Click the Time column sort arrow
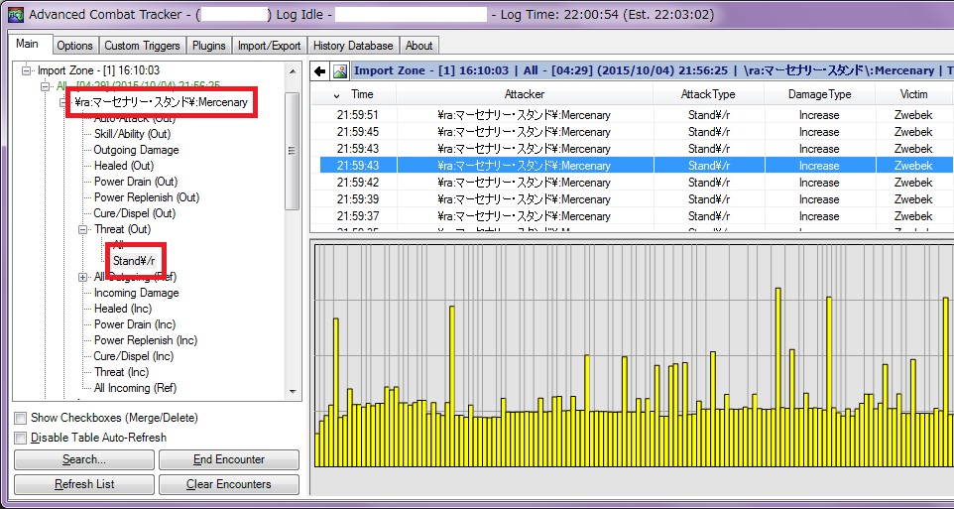Screen dimensions: 954x509 pyautogui.click(x=336, y=95)
